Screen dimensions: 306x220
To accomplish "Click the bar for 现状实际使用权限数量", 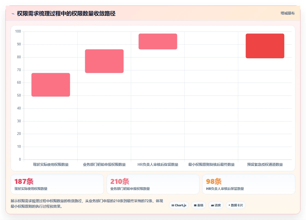I will (51, 85).
